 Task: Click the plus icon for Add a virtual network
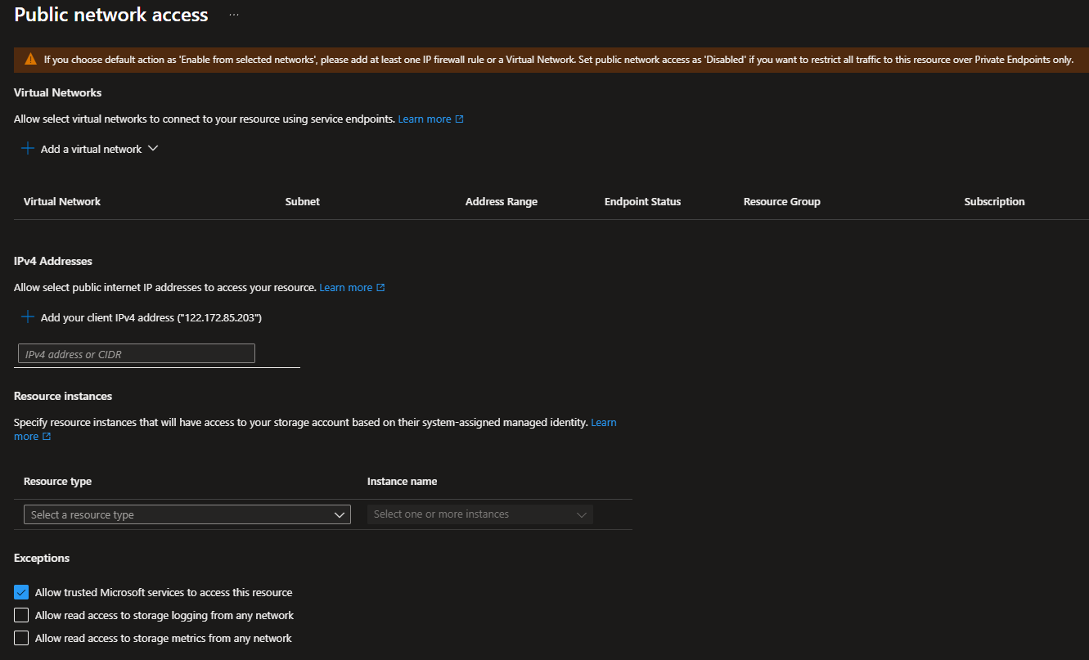point(28,149)
